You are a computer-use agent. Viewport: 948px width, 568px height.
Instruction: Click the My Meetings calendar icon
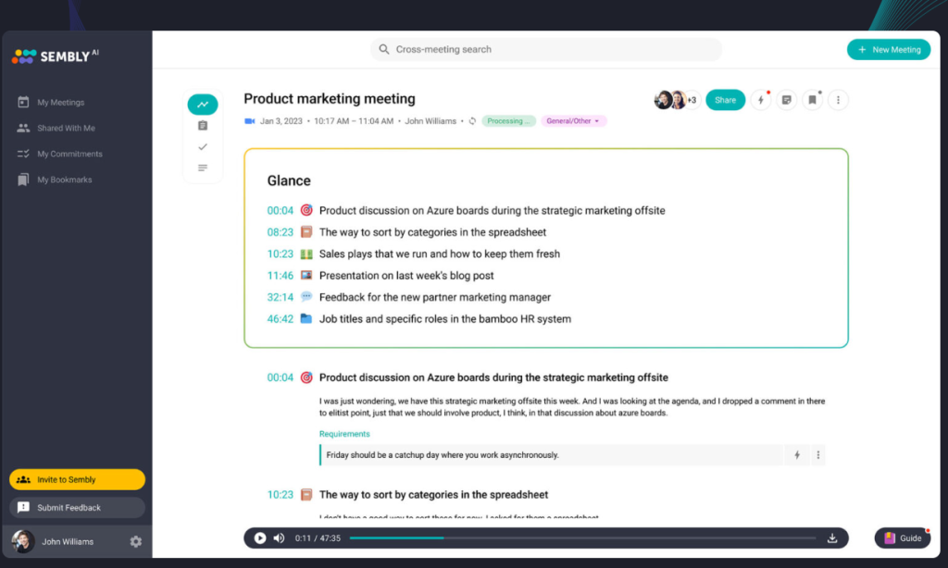pyautogui.click(x=23, y=102)
